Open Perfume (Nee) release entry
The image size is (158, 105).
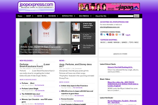click(28, 83)
